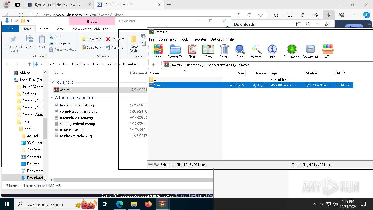This screenshot has width=373, height=210.
Task: Open downloads folder icon in Downloads panel
Action: click(298, 24)
